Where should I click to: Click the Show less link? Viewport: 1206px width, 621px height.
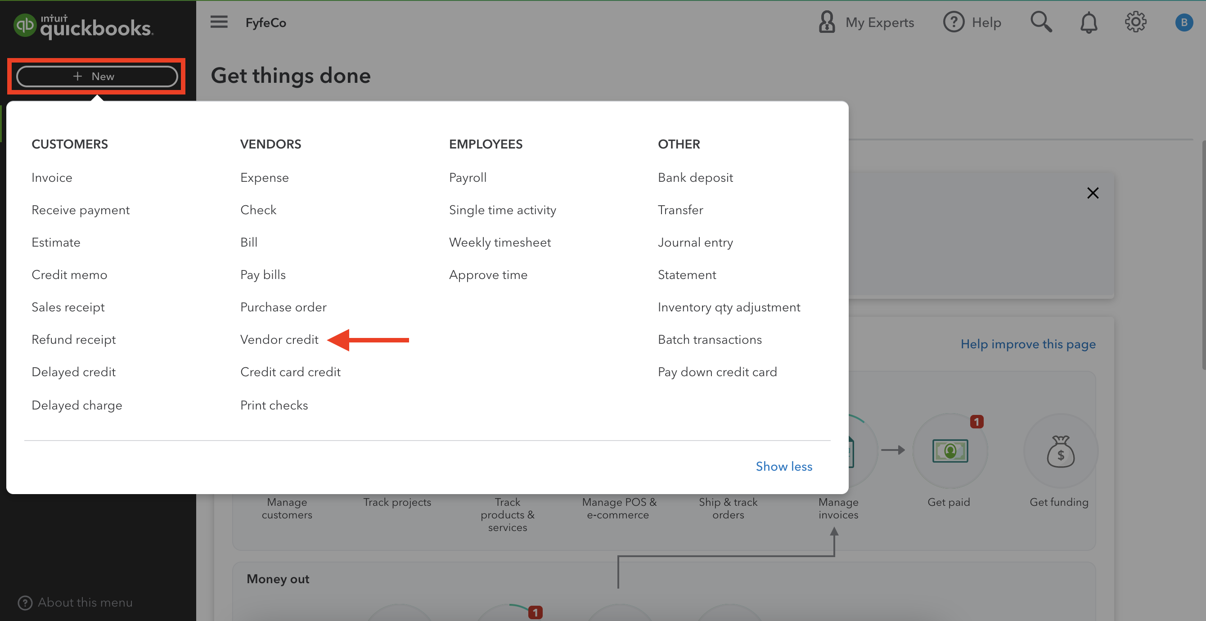tap(784, 466)
